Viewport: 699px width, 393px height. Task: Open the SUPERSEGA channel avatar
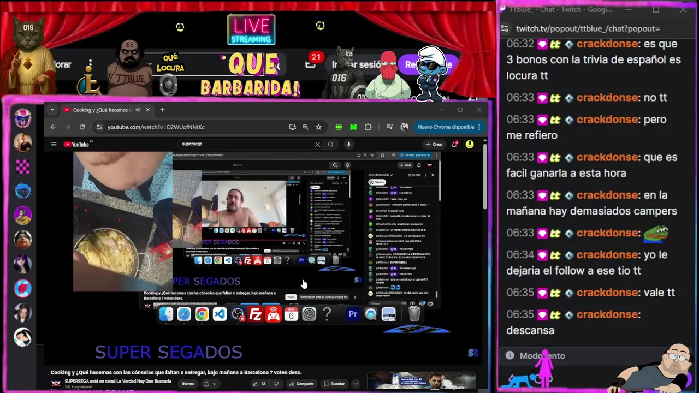pyautogui.click(x=56, y=384)
